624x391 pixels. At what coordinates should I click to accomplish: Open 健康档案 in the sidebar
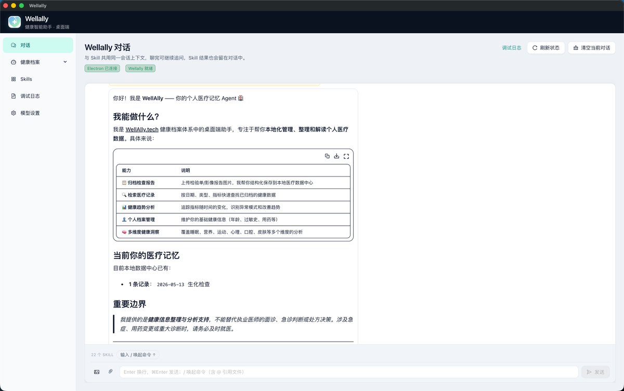click(x=38, y=62)
